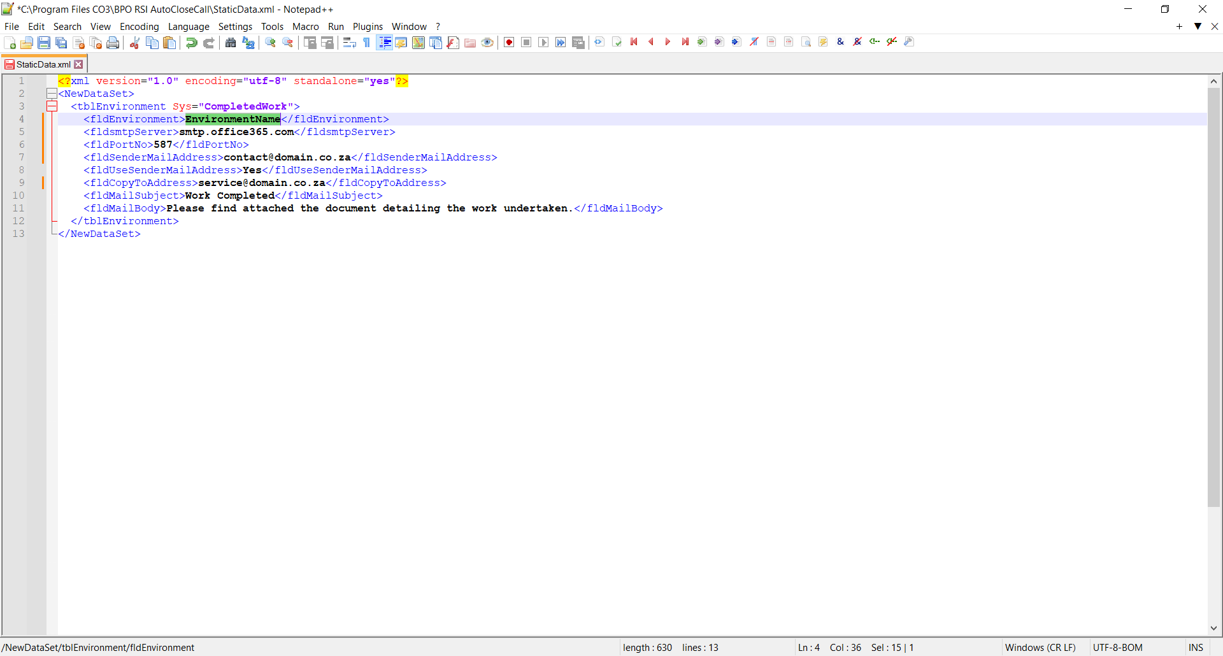Select the StaticData.xml tab
Screen dimensions: 1223x656
pyautogui.click(x=43, y=64)
